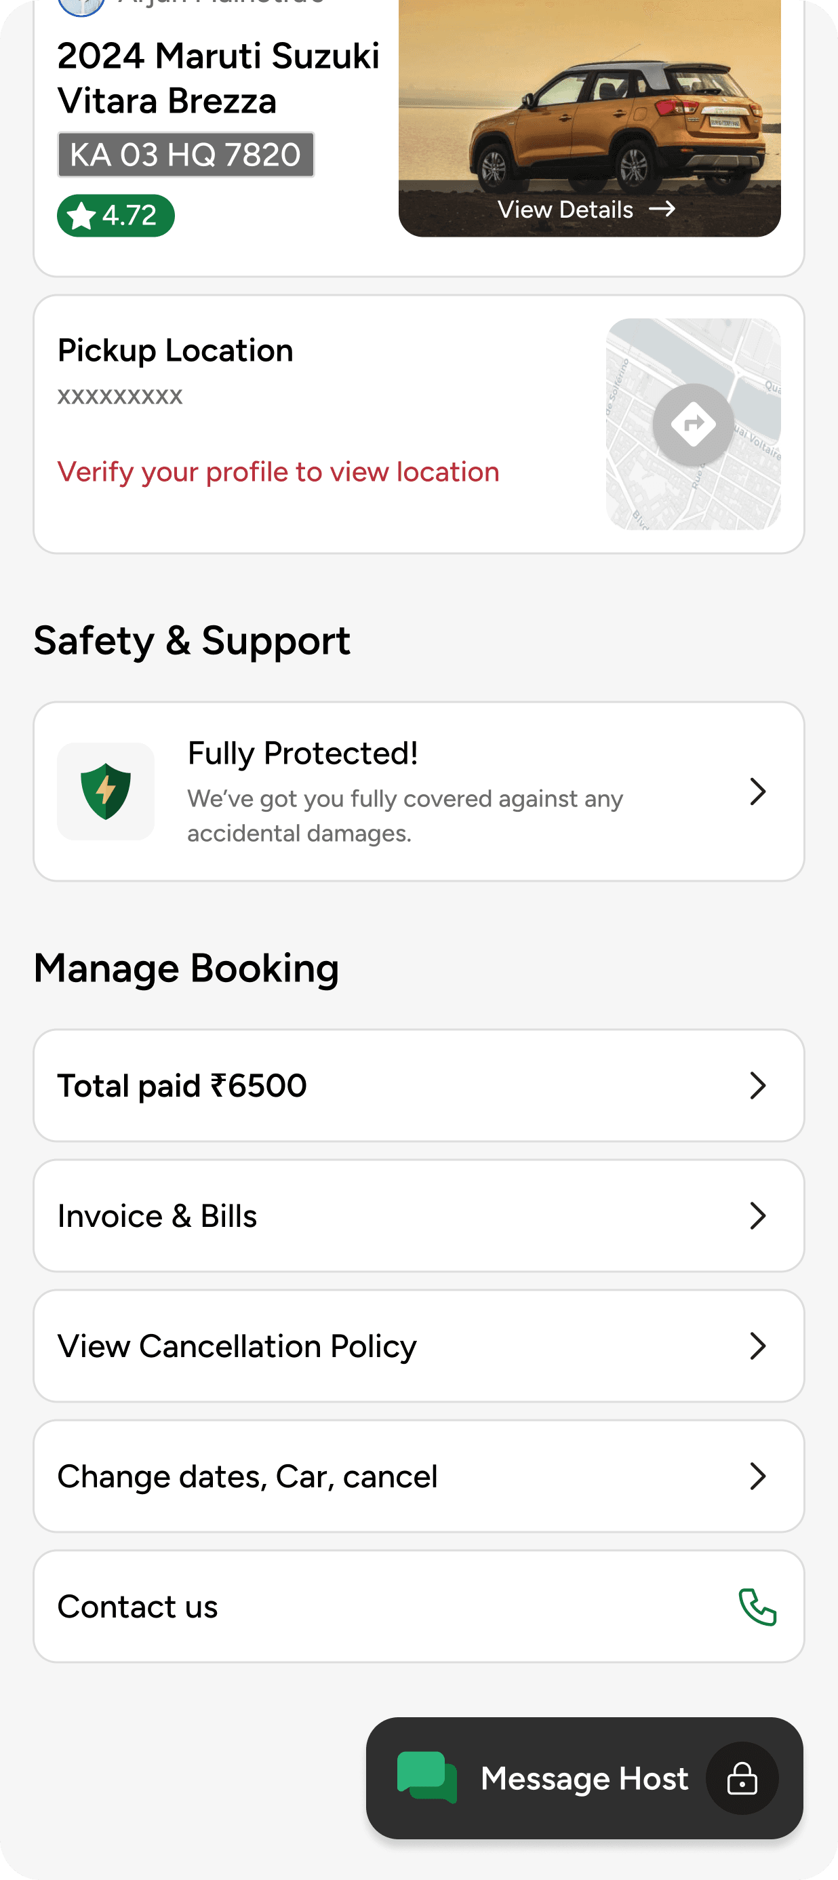This screenshot has width=838, height=1880.
Task: Click the host avatar at the top
Action: [81, 6]
